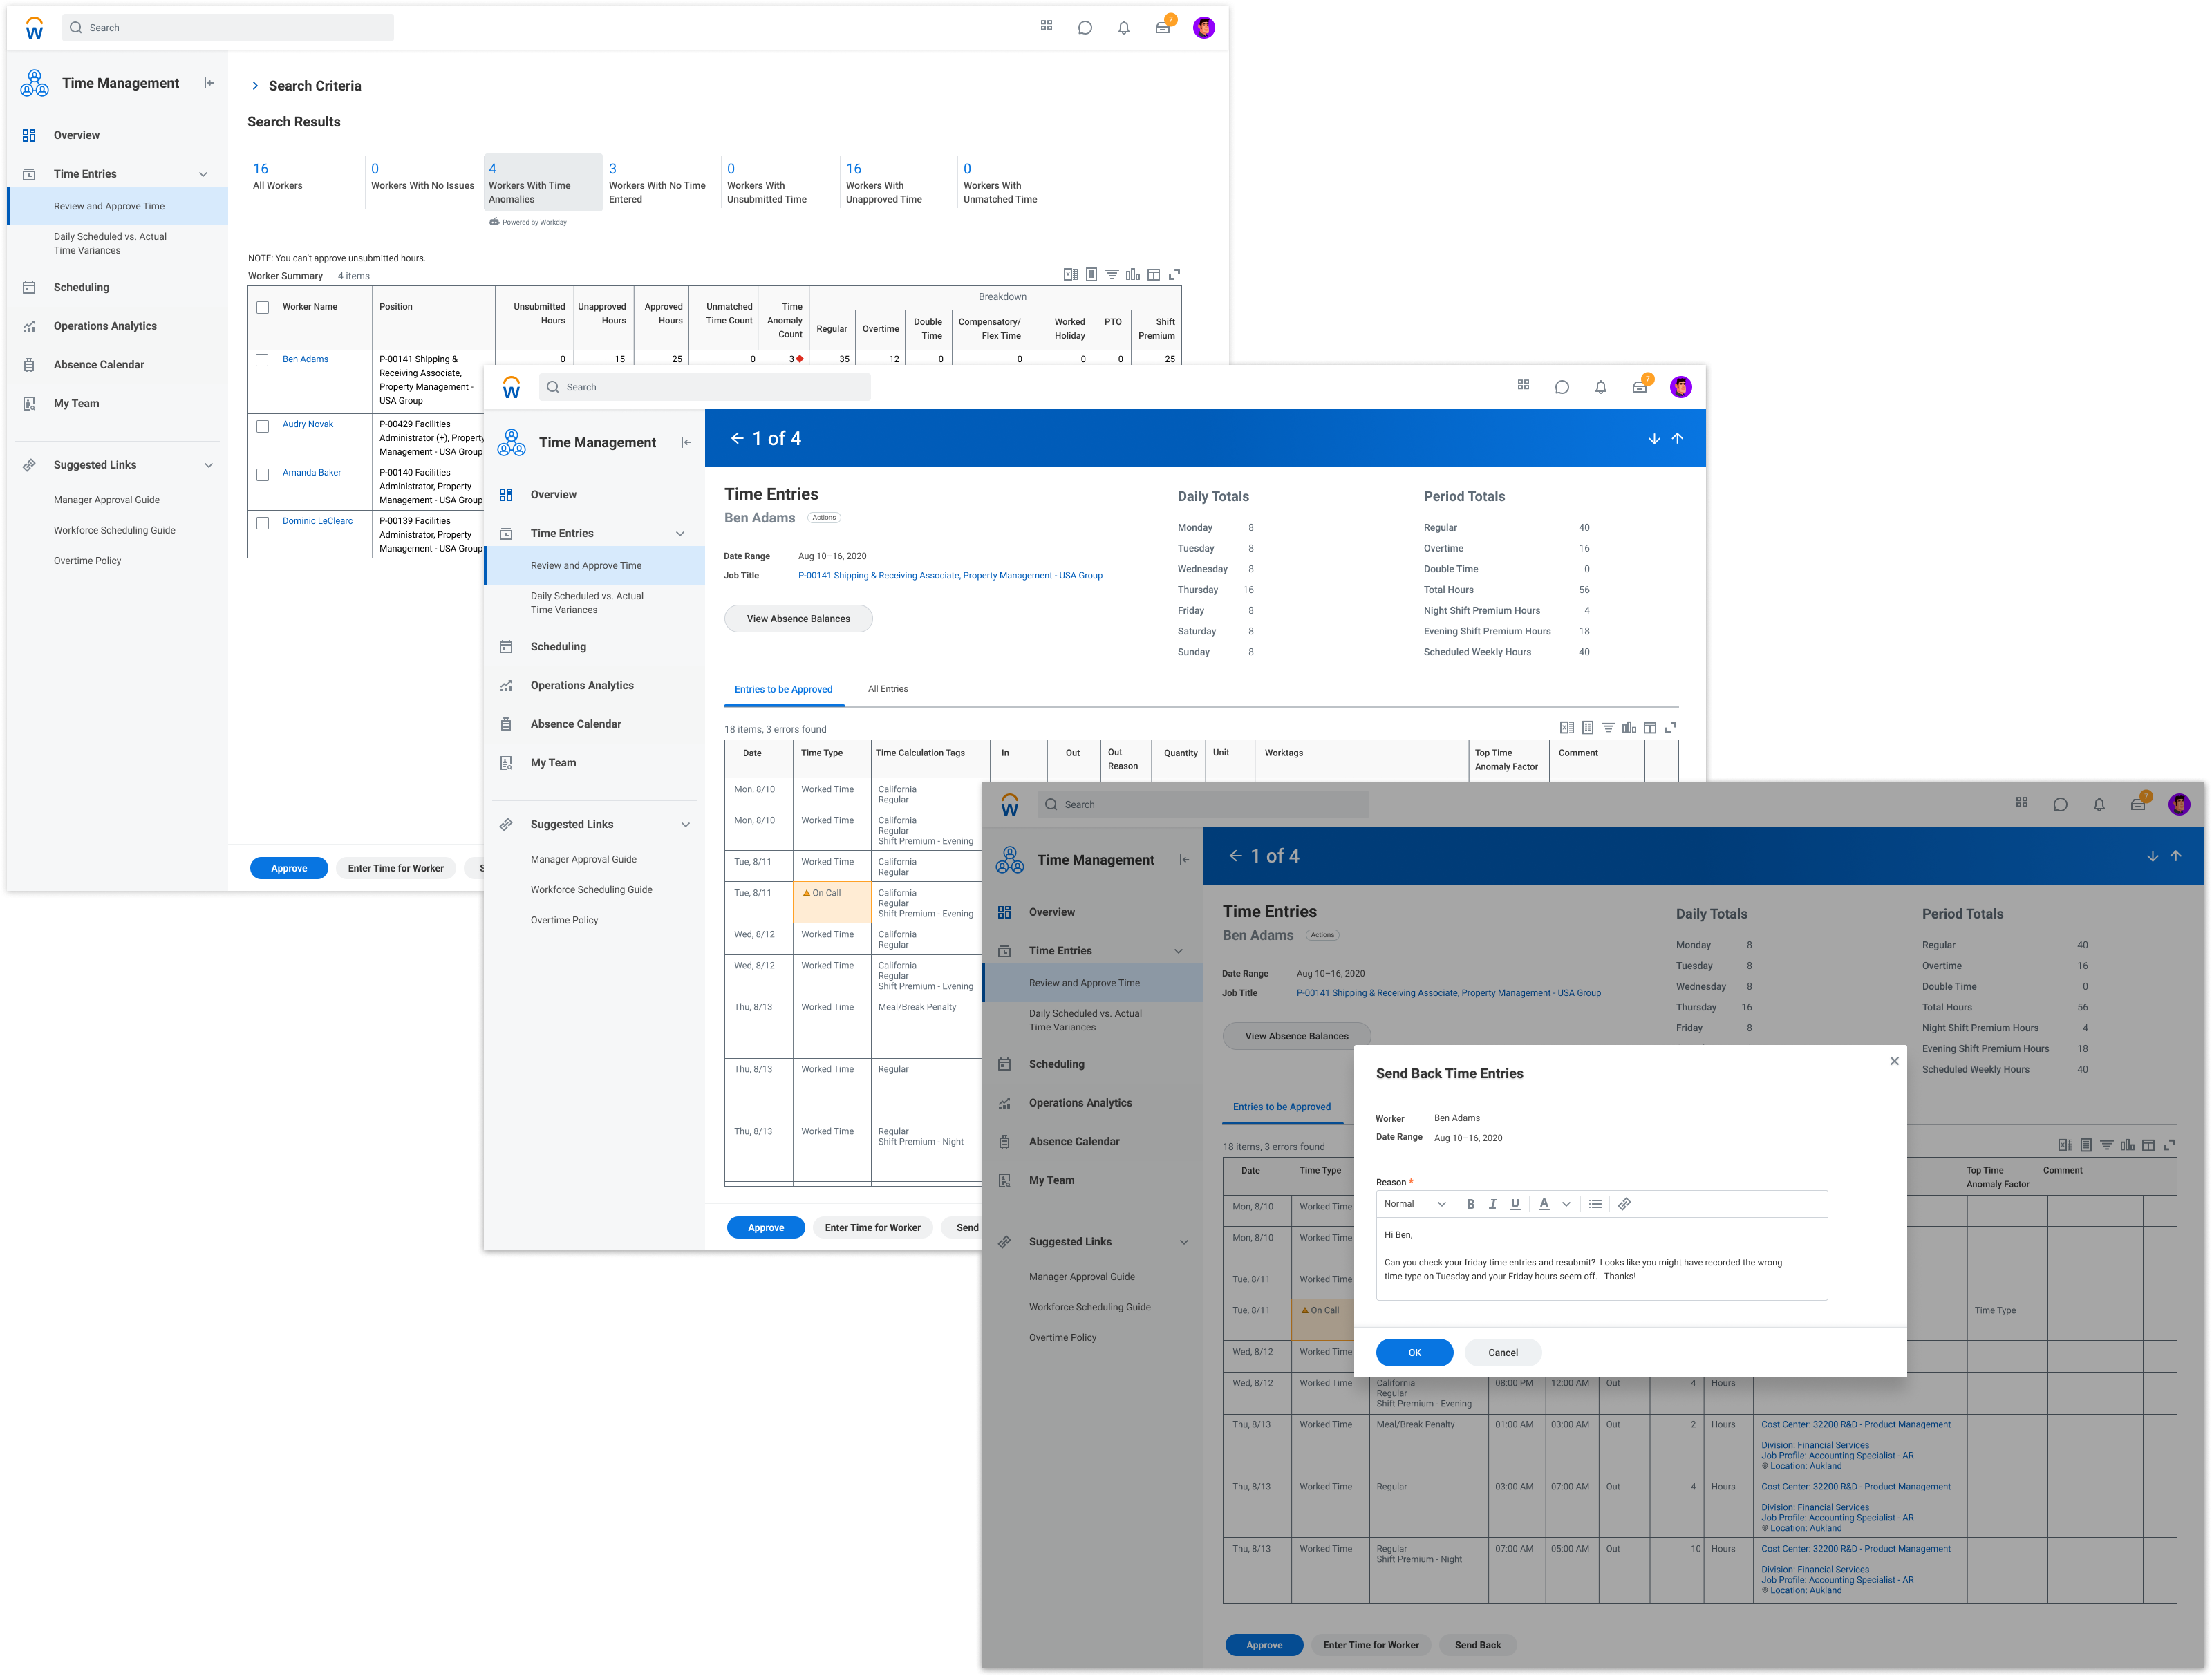Screen dimensions: 2212x1676
Task: Apply bulleted list formatting in the reason editor
Action: (x=1595, y=1204)
